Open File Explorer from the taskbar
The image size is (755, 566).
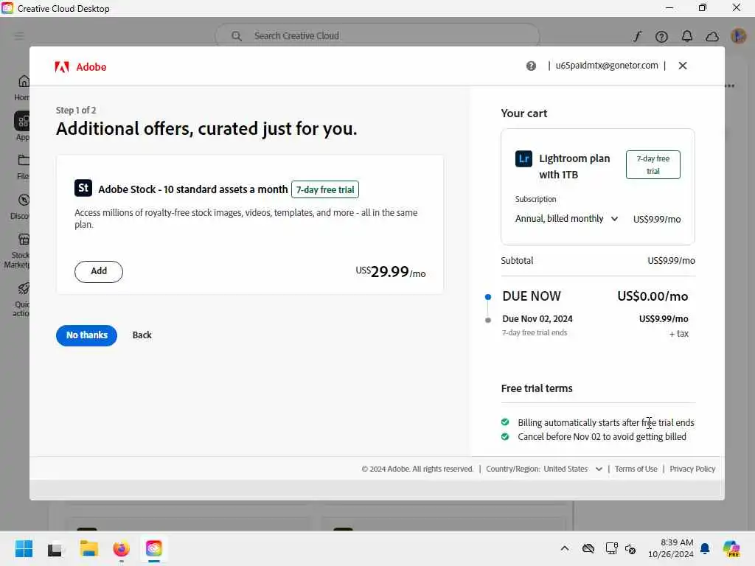coord(88,548)
